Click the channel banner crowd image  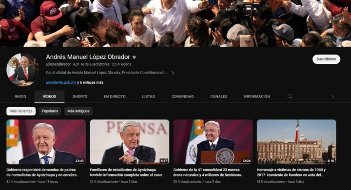click(175, 23)
